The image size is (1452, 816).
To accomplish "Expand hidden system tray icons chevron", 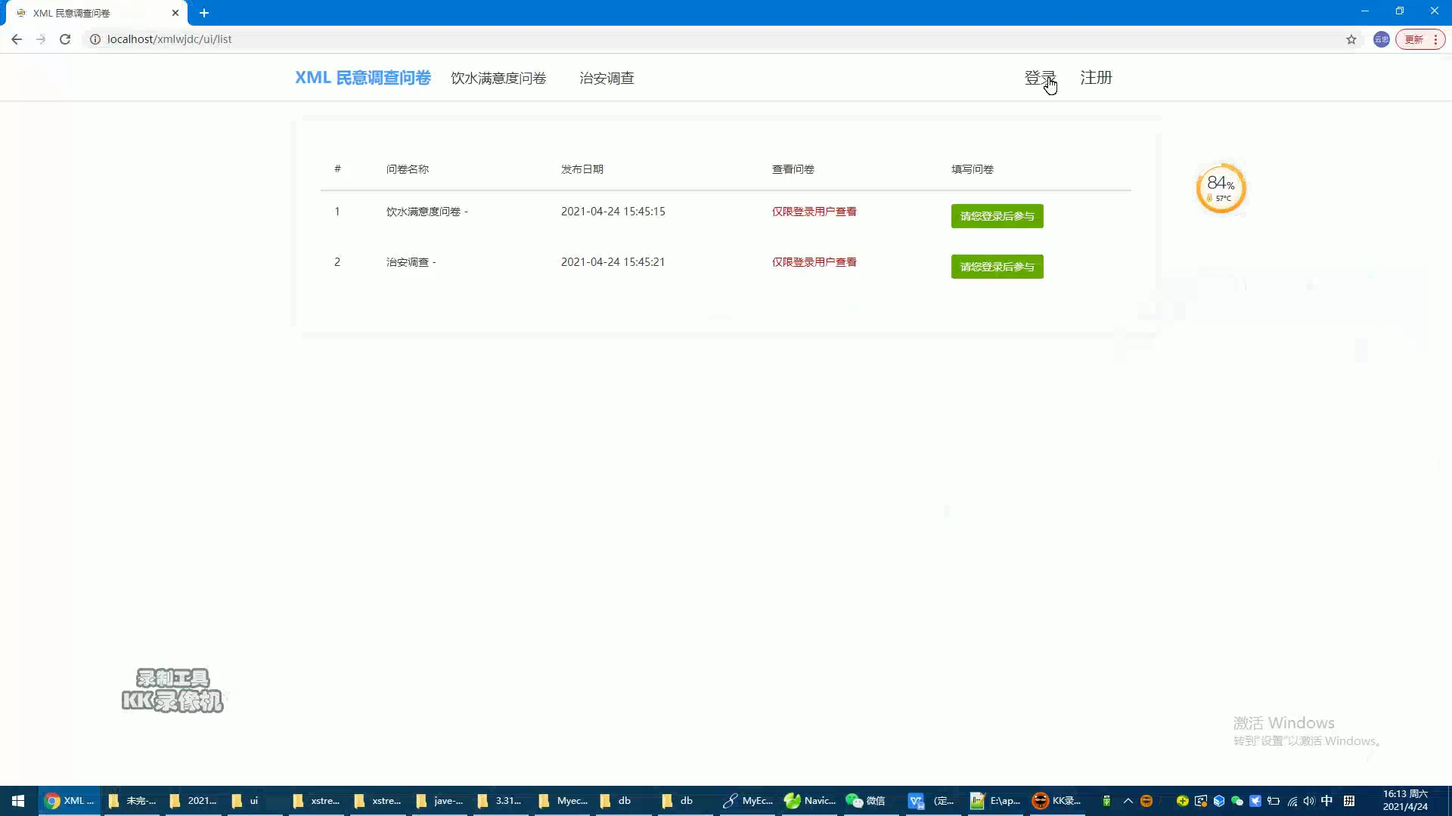I will (1128, 801).
